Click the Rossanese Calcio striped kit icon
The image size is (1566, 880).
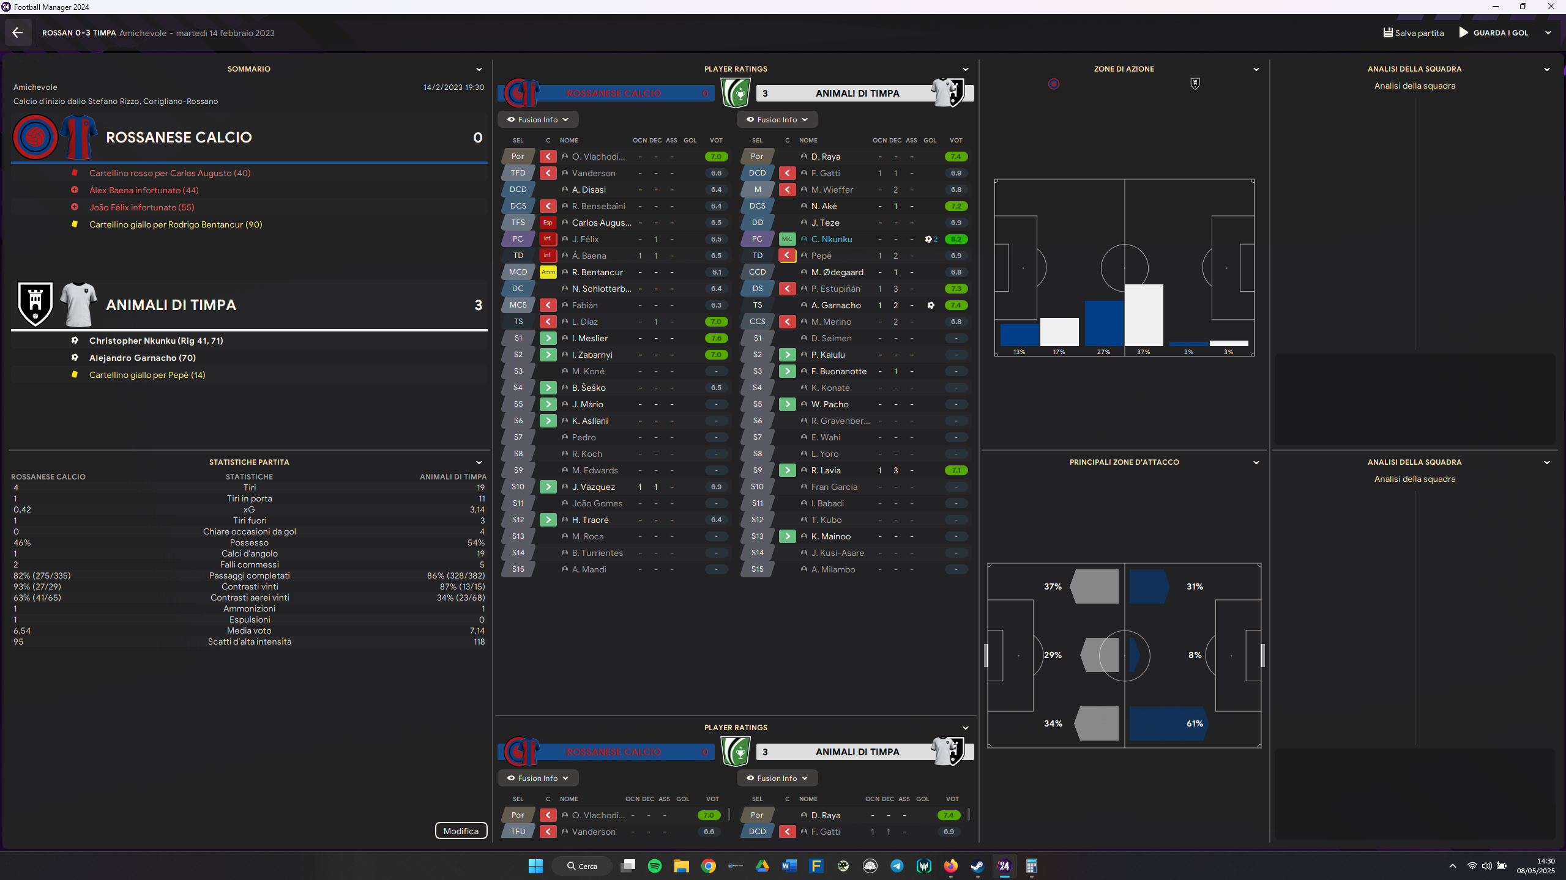click(x=79, y=137)
